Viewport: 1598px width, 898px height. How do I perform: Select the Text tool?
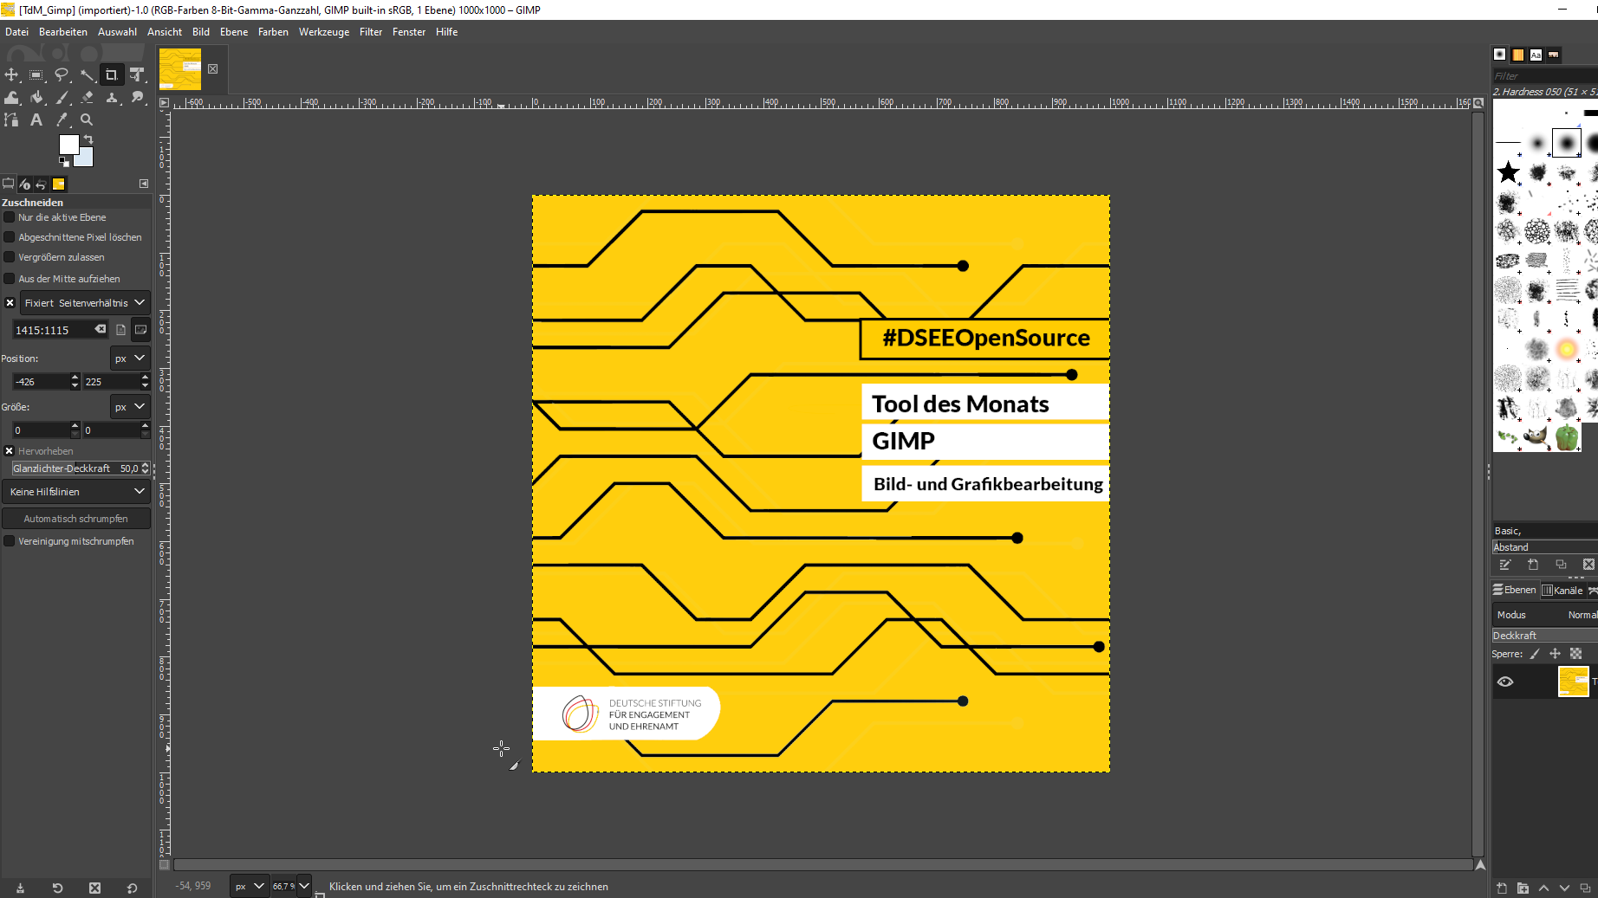click(x=36, y=120)
